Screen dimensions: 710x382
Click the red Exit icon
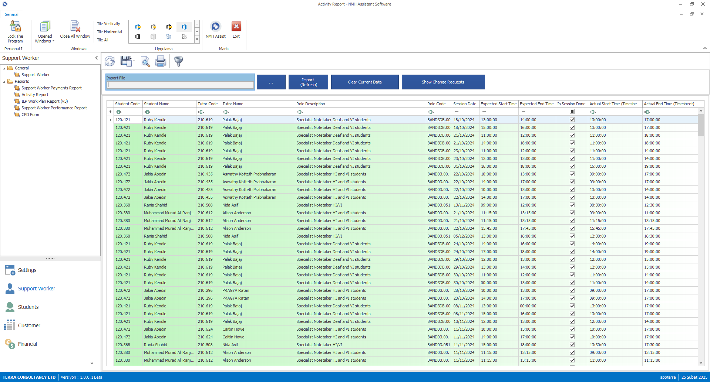[236, 27]
